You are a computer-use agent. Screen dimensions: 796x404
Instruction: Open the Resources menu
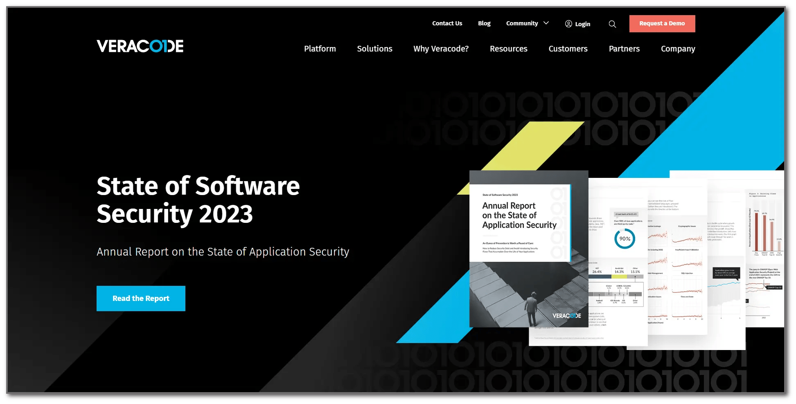pos(509,49)
